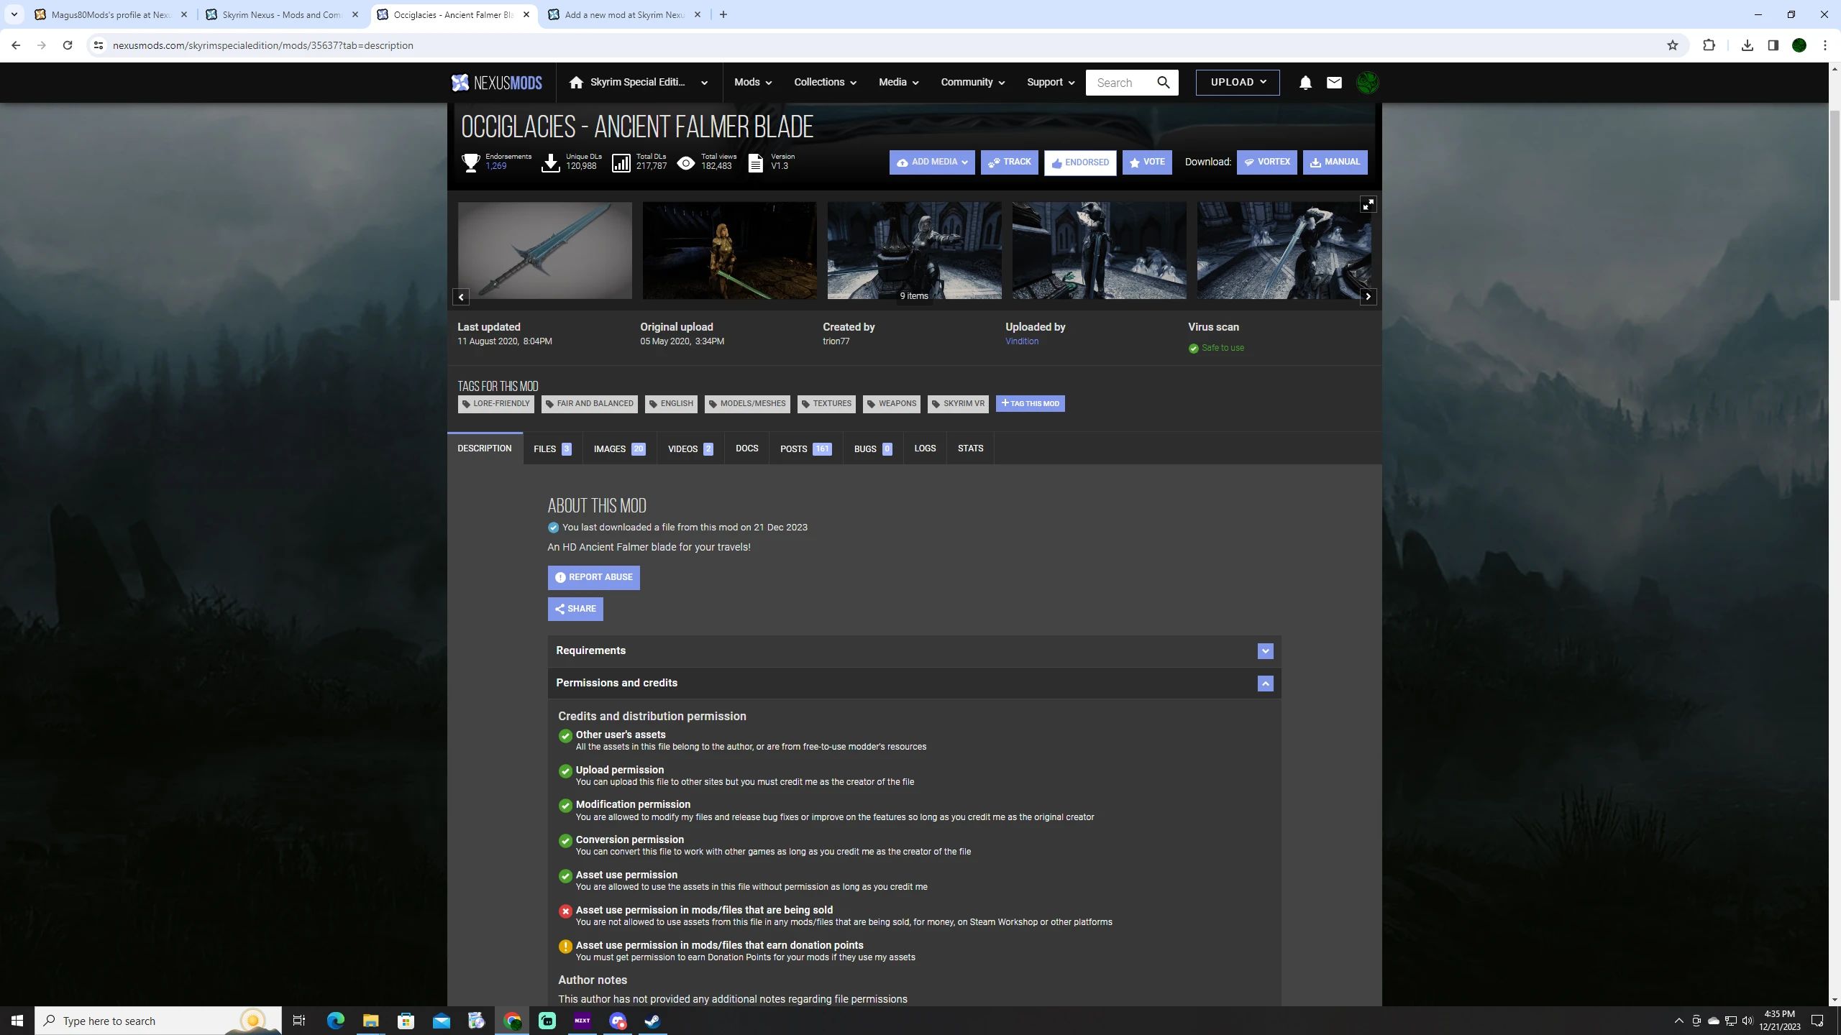Viewport: 1841px width, 1035px height.
Task: Open the notifications bell
Action: (x=1305, y=83)
